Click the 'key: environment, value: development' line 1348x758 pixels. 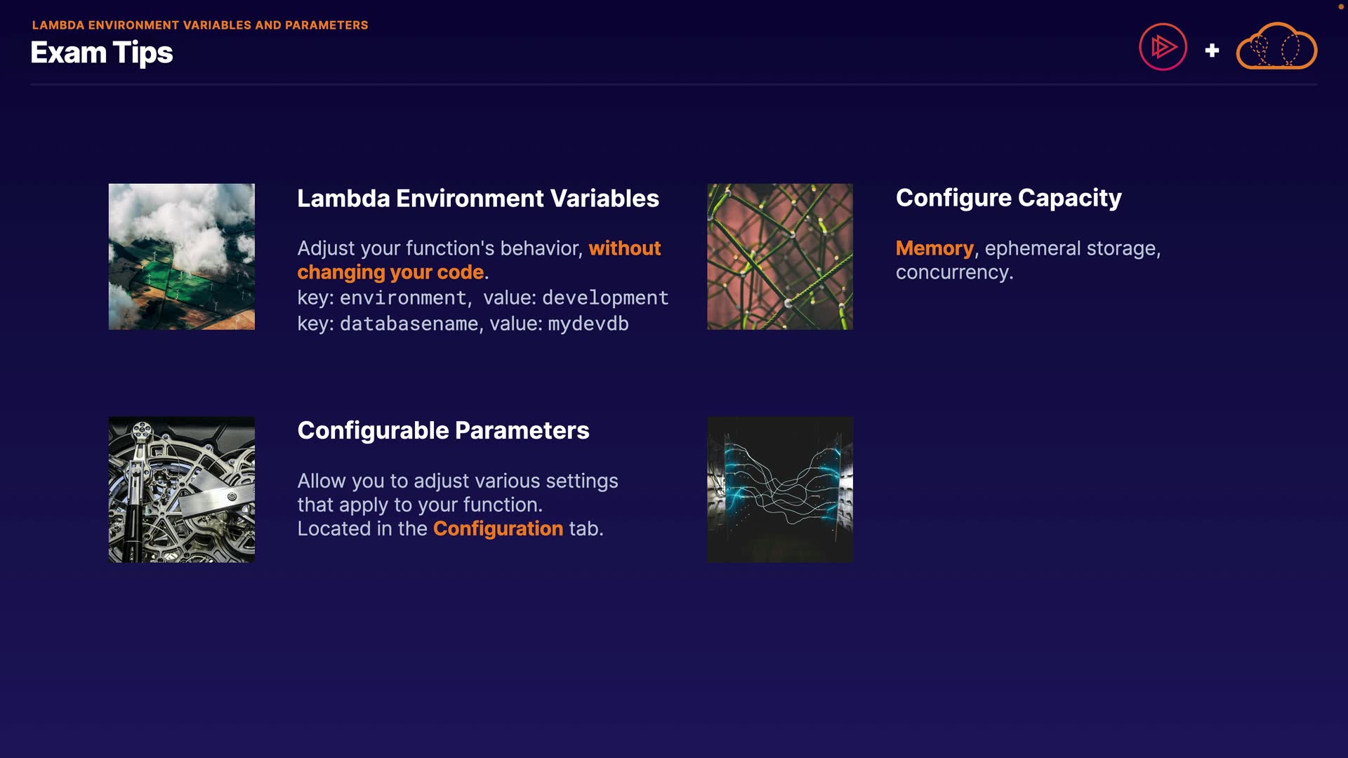482,298
